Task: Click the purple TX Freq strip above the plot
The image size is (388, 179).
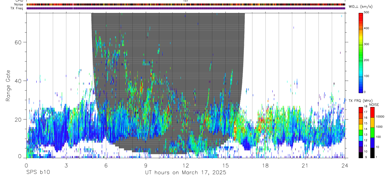Action: click(186, 8)
